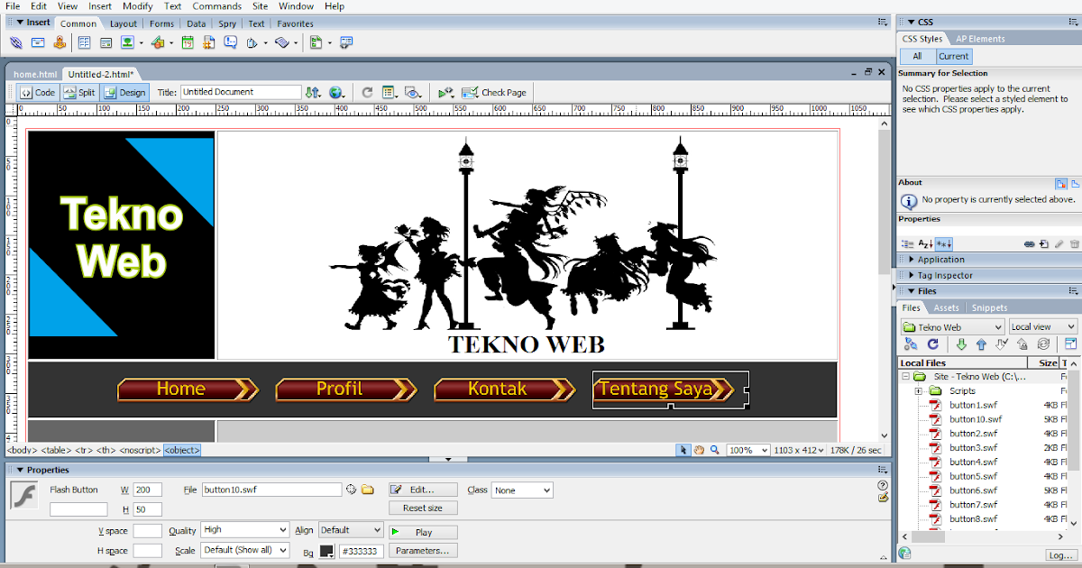
Task: Open the 100% zoom level dropdown
Action: tap(748, 450)
